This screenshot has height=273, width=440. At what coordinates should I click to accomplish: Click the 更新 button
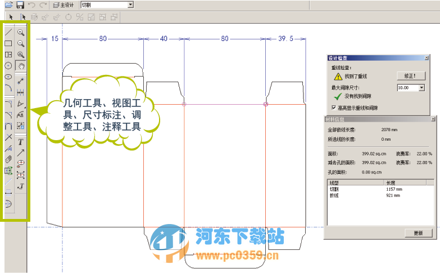pyautogui.click(x=419, y=233)
